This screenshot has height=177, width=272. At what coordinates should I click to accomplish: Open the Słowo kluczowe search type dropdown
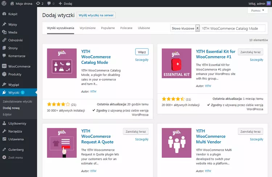coord(185,28)
